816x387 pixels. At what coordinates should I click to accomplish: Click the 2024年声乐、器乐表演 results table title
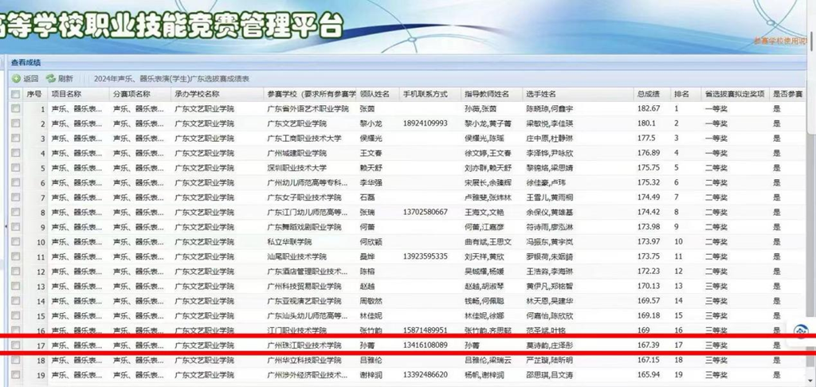pos(171,79)
